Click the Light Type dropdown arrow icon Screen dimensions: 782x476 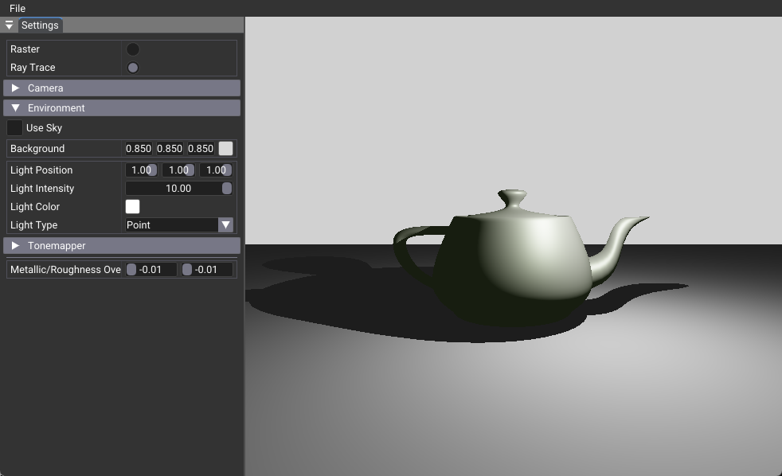pyautogui.click(x=225, y=225)
